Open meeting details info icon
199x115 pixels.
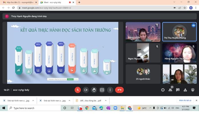163,90
